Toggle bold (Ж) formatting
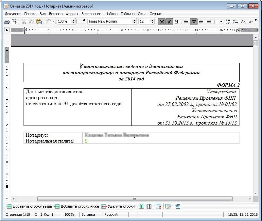 [x=162, y=22]
